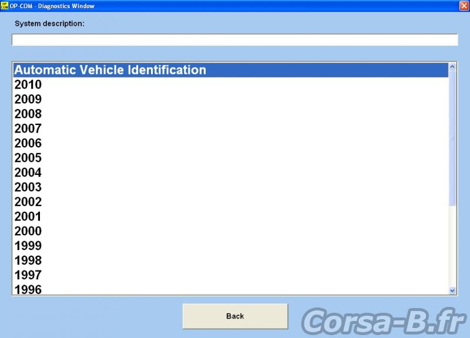470x338 pixels.
Task: Click the 2006 entry
Action: [x=231, y=143]
